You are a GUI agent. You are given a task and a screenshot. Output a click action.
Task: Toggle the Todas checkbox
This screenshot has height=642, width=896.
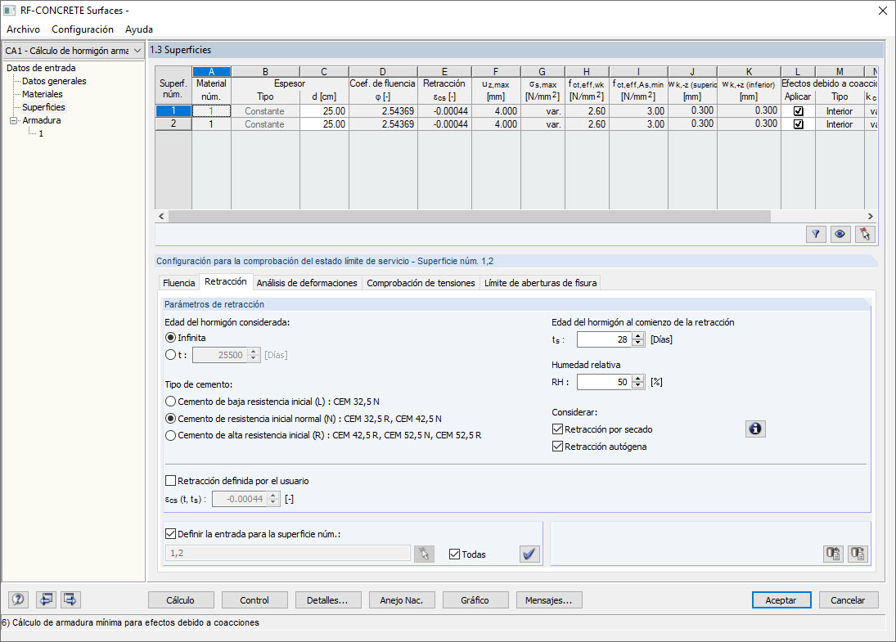point(454,554)
